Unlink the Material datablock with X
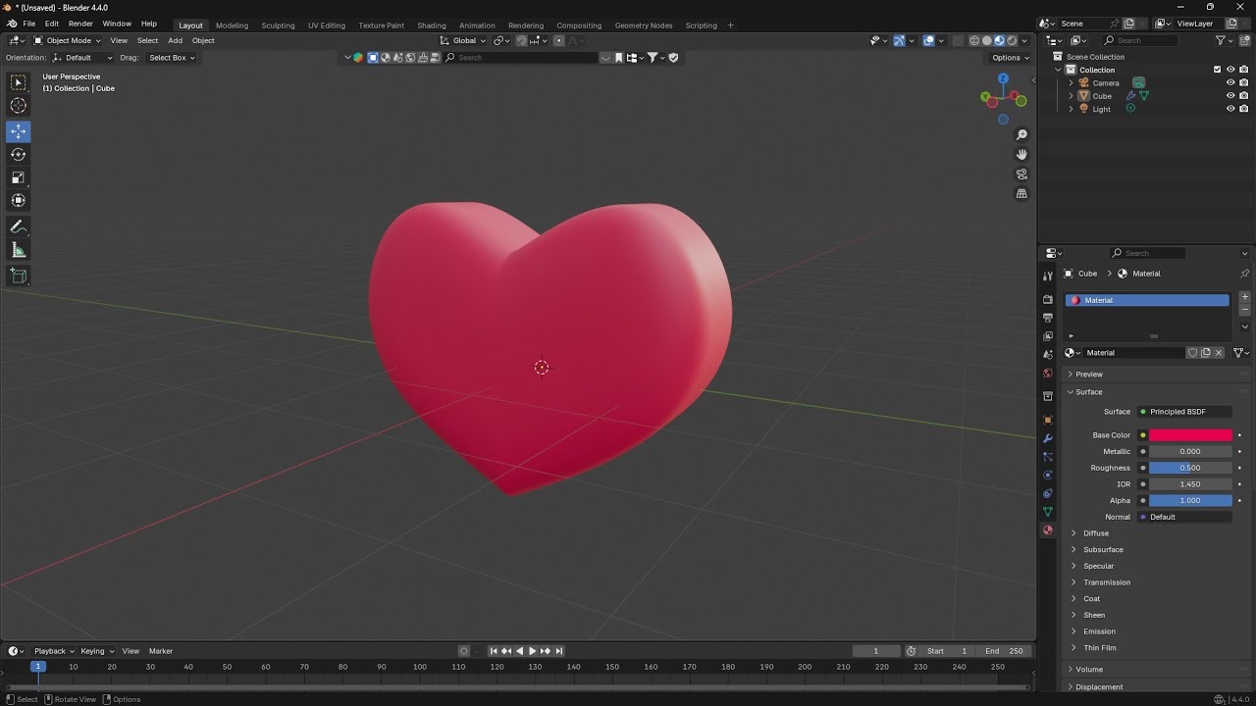Screen dimensions: 1256x706 [1219, 353]
